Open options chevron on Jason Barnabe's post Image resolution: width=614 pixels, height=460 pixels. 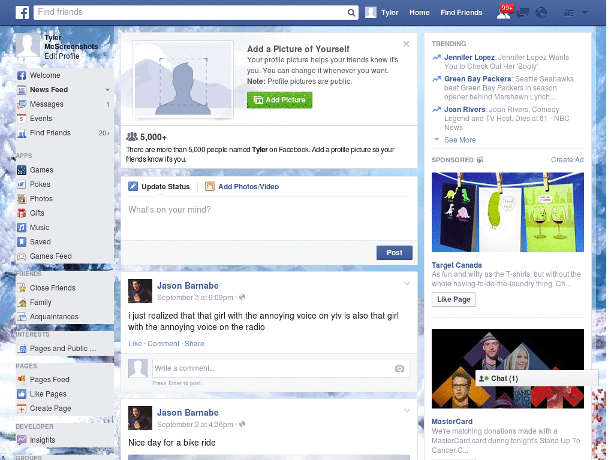(x=407, y=283)
